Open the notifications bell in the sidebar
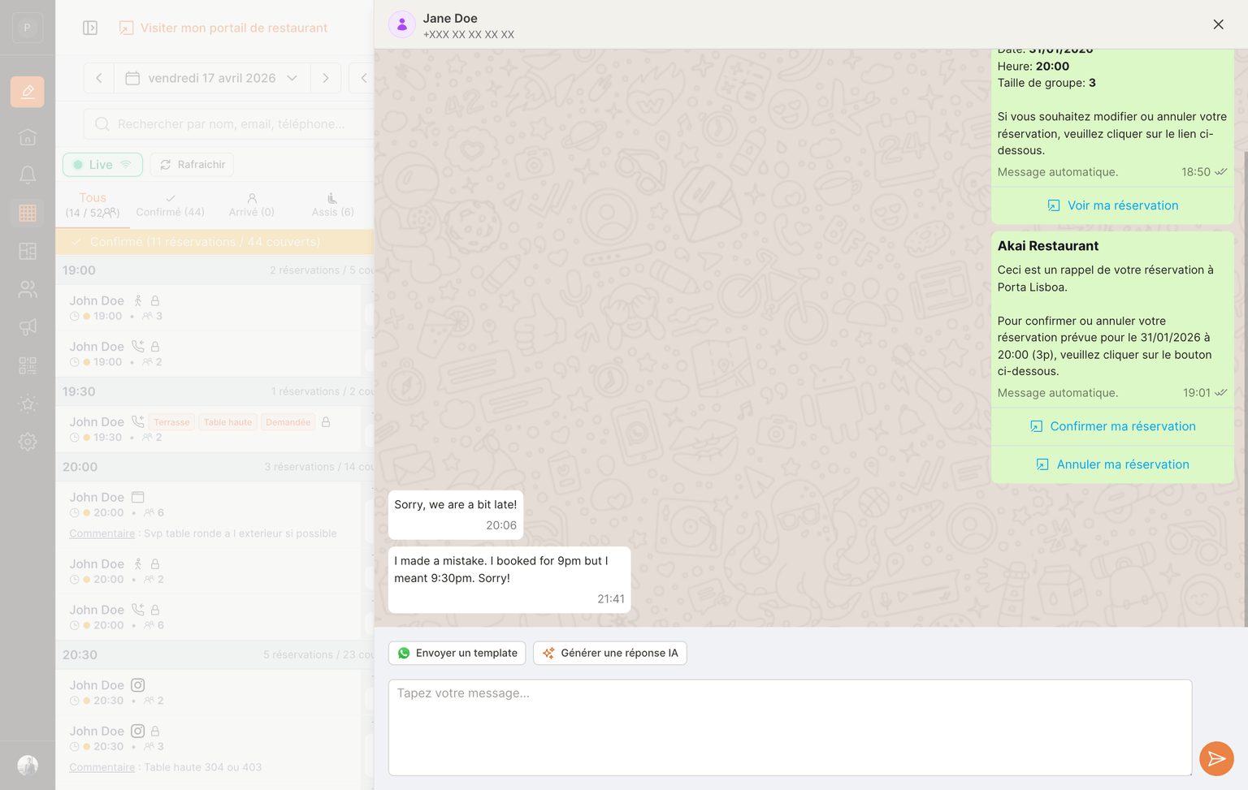 tap(28, 175)
